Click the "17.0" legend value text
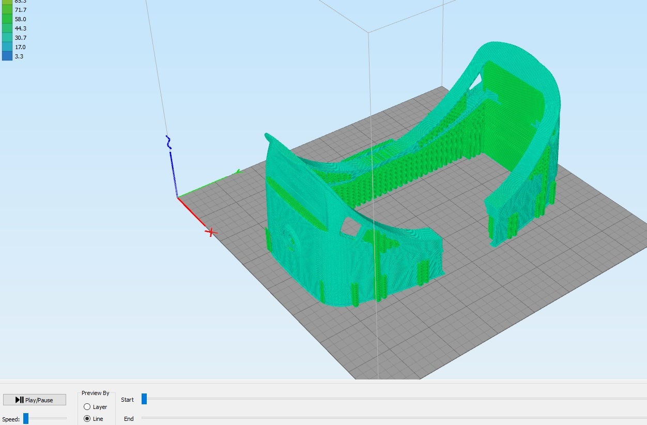647x425 pixels. (20, 47)
